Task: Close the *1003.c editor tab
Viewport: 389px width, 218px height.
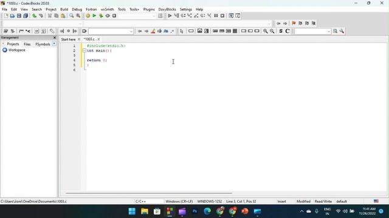Action: click(98, 39)
